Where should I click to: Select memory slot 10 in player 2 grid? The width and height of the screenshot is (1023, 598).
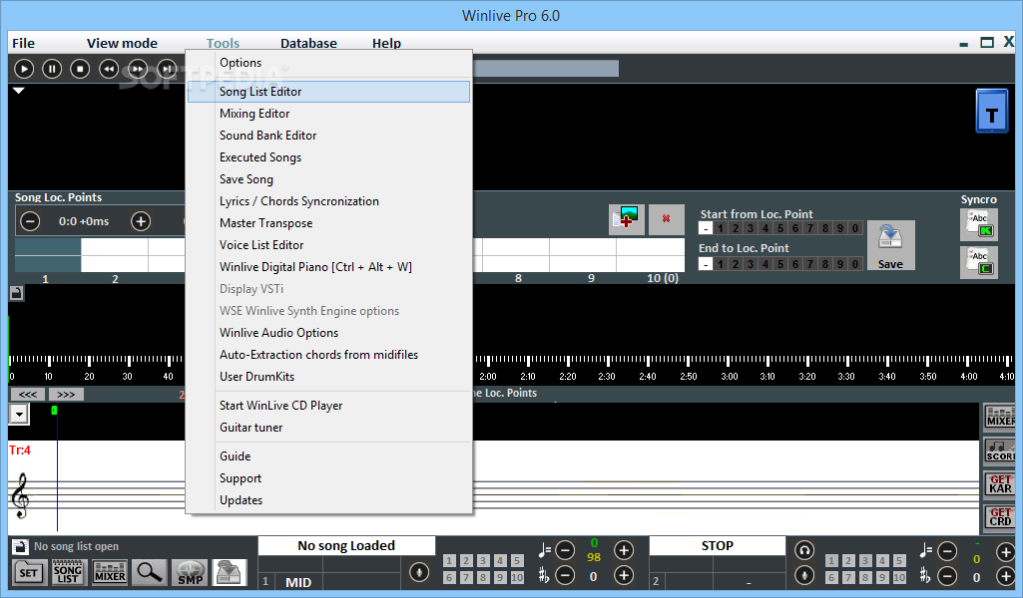pos(899,577)
